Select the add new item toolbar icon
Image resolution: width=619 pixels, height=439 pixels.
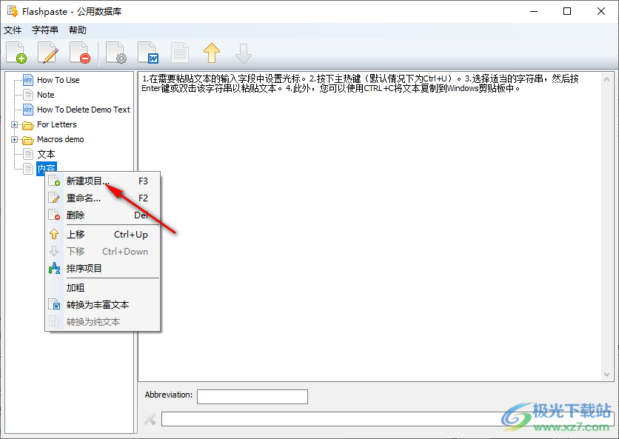coord(16,52)
